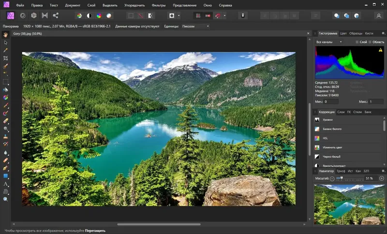Select the Zoom magnifier tool
This screenshot has height=234, width=387.
pyautogui.click(x=5, y=199)
